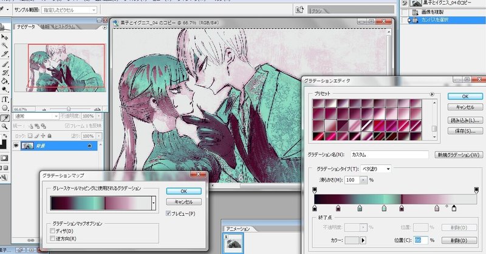486x254 pixels.
Task: Toggle the プレビュー(P) checkbox
Action: [x=168, y=213]
